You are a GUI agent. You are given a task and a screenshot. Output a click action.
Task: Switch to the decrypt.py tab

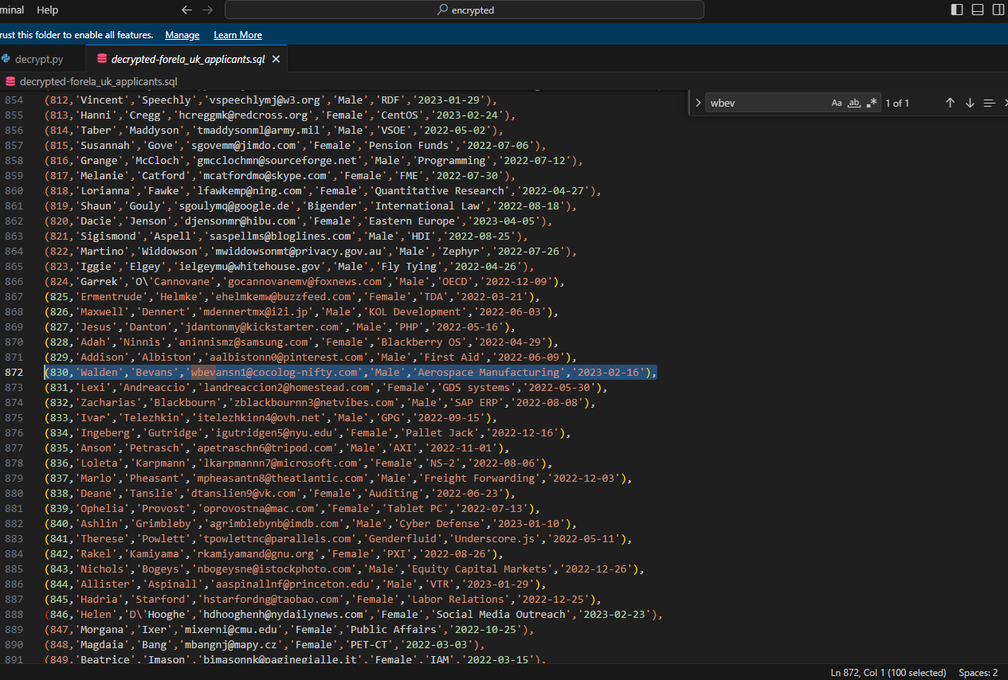tap(40, 59)
